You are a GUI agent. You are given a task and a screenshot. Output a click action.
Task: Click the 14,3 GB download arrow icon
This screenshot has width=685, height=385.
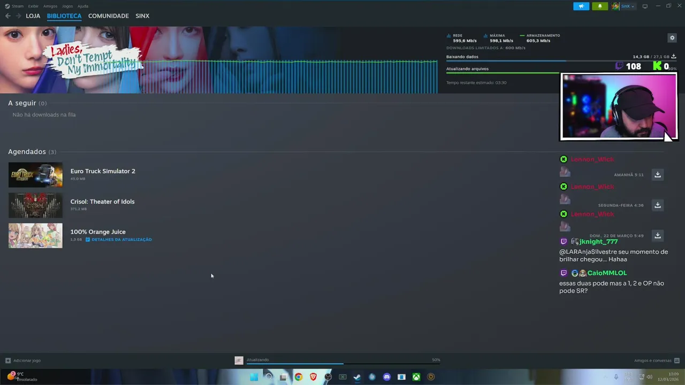[674, 56]
